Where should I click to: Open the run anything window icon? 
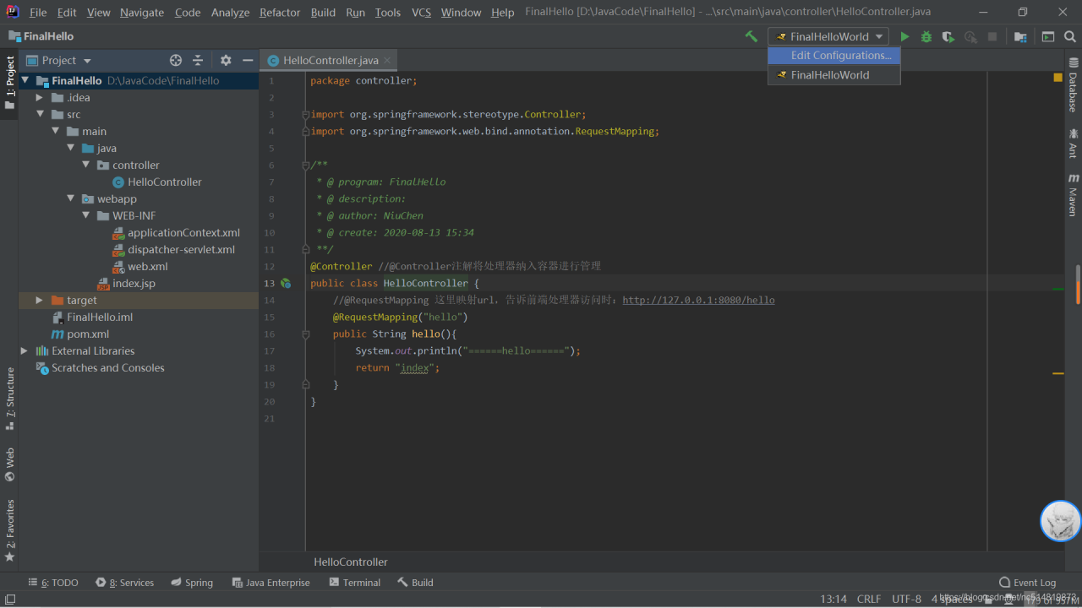coord(1048,36)
